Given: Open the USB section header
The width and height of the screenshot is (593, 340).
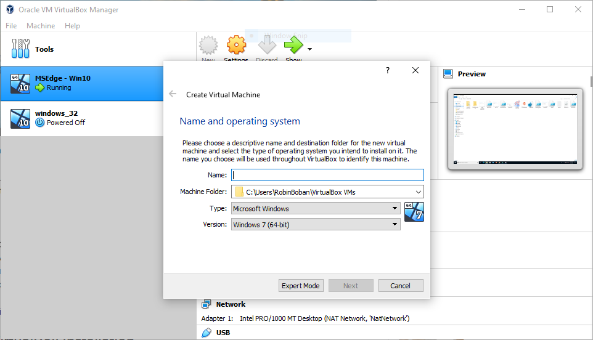Looking at the screenshot, I should tap(223, 333).
